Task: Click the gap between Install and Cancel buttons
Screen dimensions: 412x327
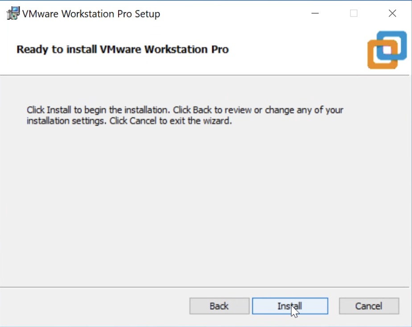Action: click(334, 306)
